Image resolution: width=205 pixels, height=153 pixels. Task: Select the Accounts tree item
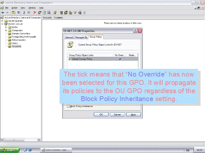[16, 46]
